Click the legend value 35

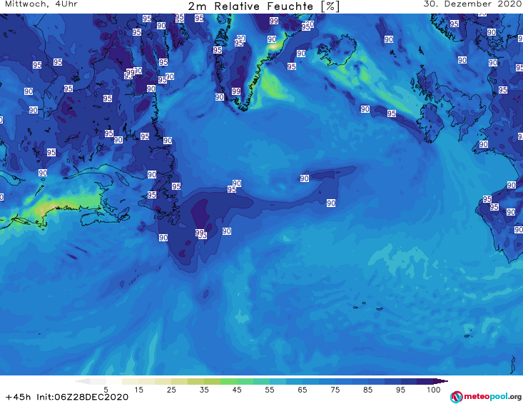pos(204,390)
